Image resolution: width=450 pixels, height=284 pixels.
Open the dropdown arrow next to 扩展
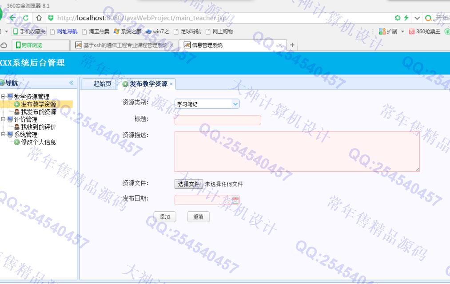(402, 31)
